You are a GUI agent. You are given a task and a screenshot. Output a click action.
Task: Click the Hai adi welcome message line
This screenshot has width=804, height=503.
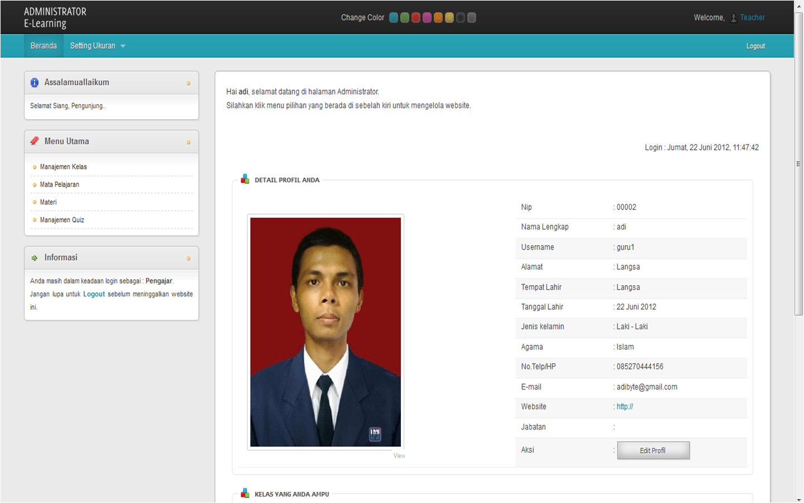click(303, 92)
